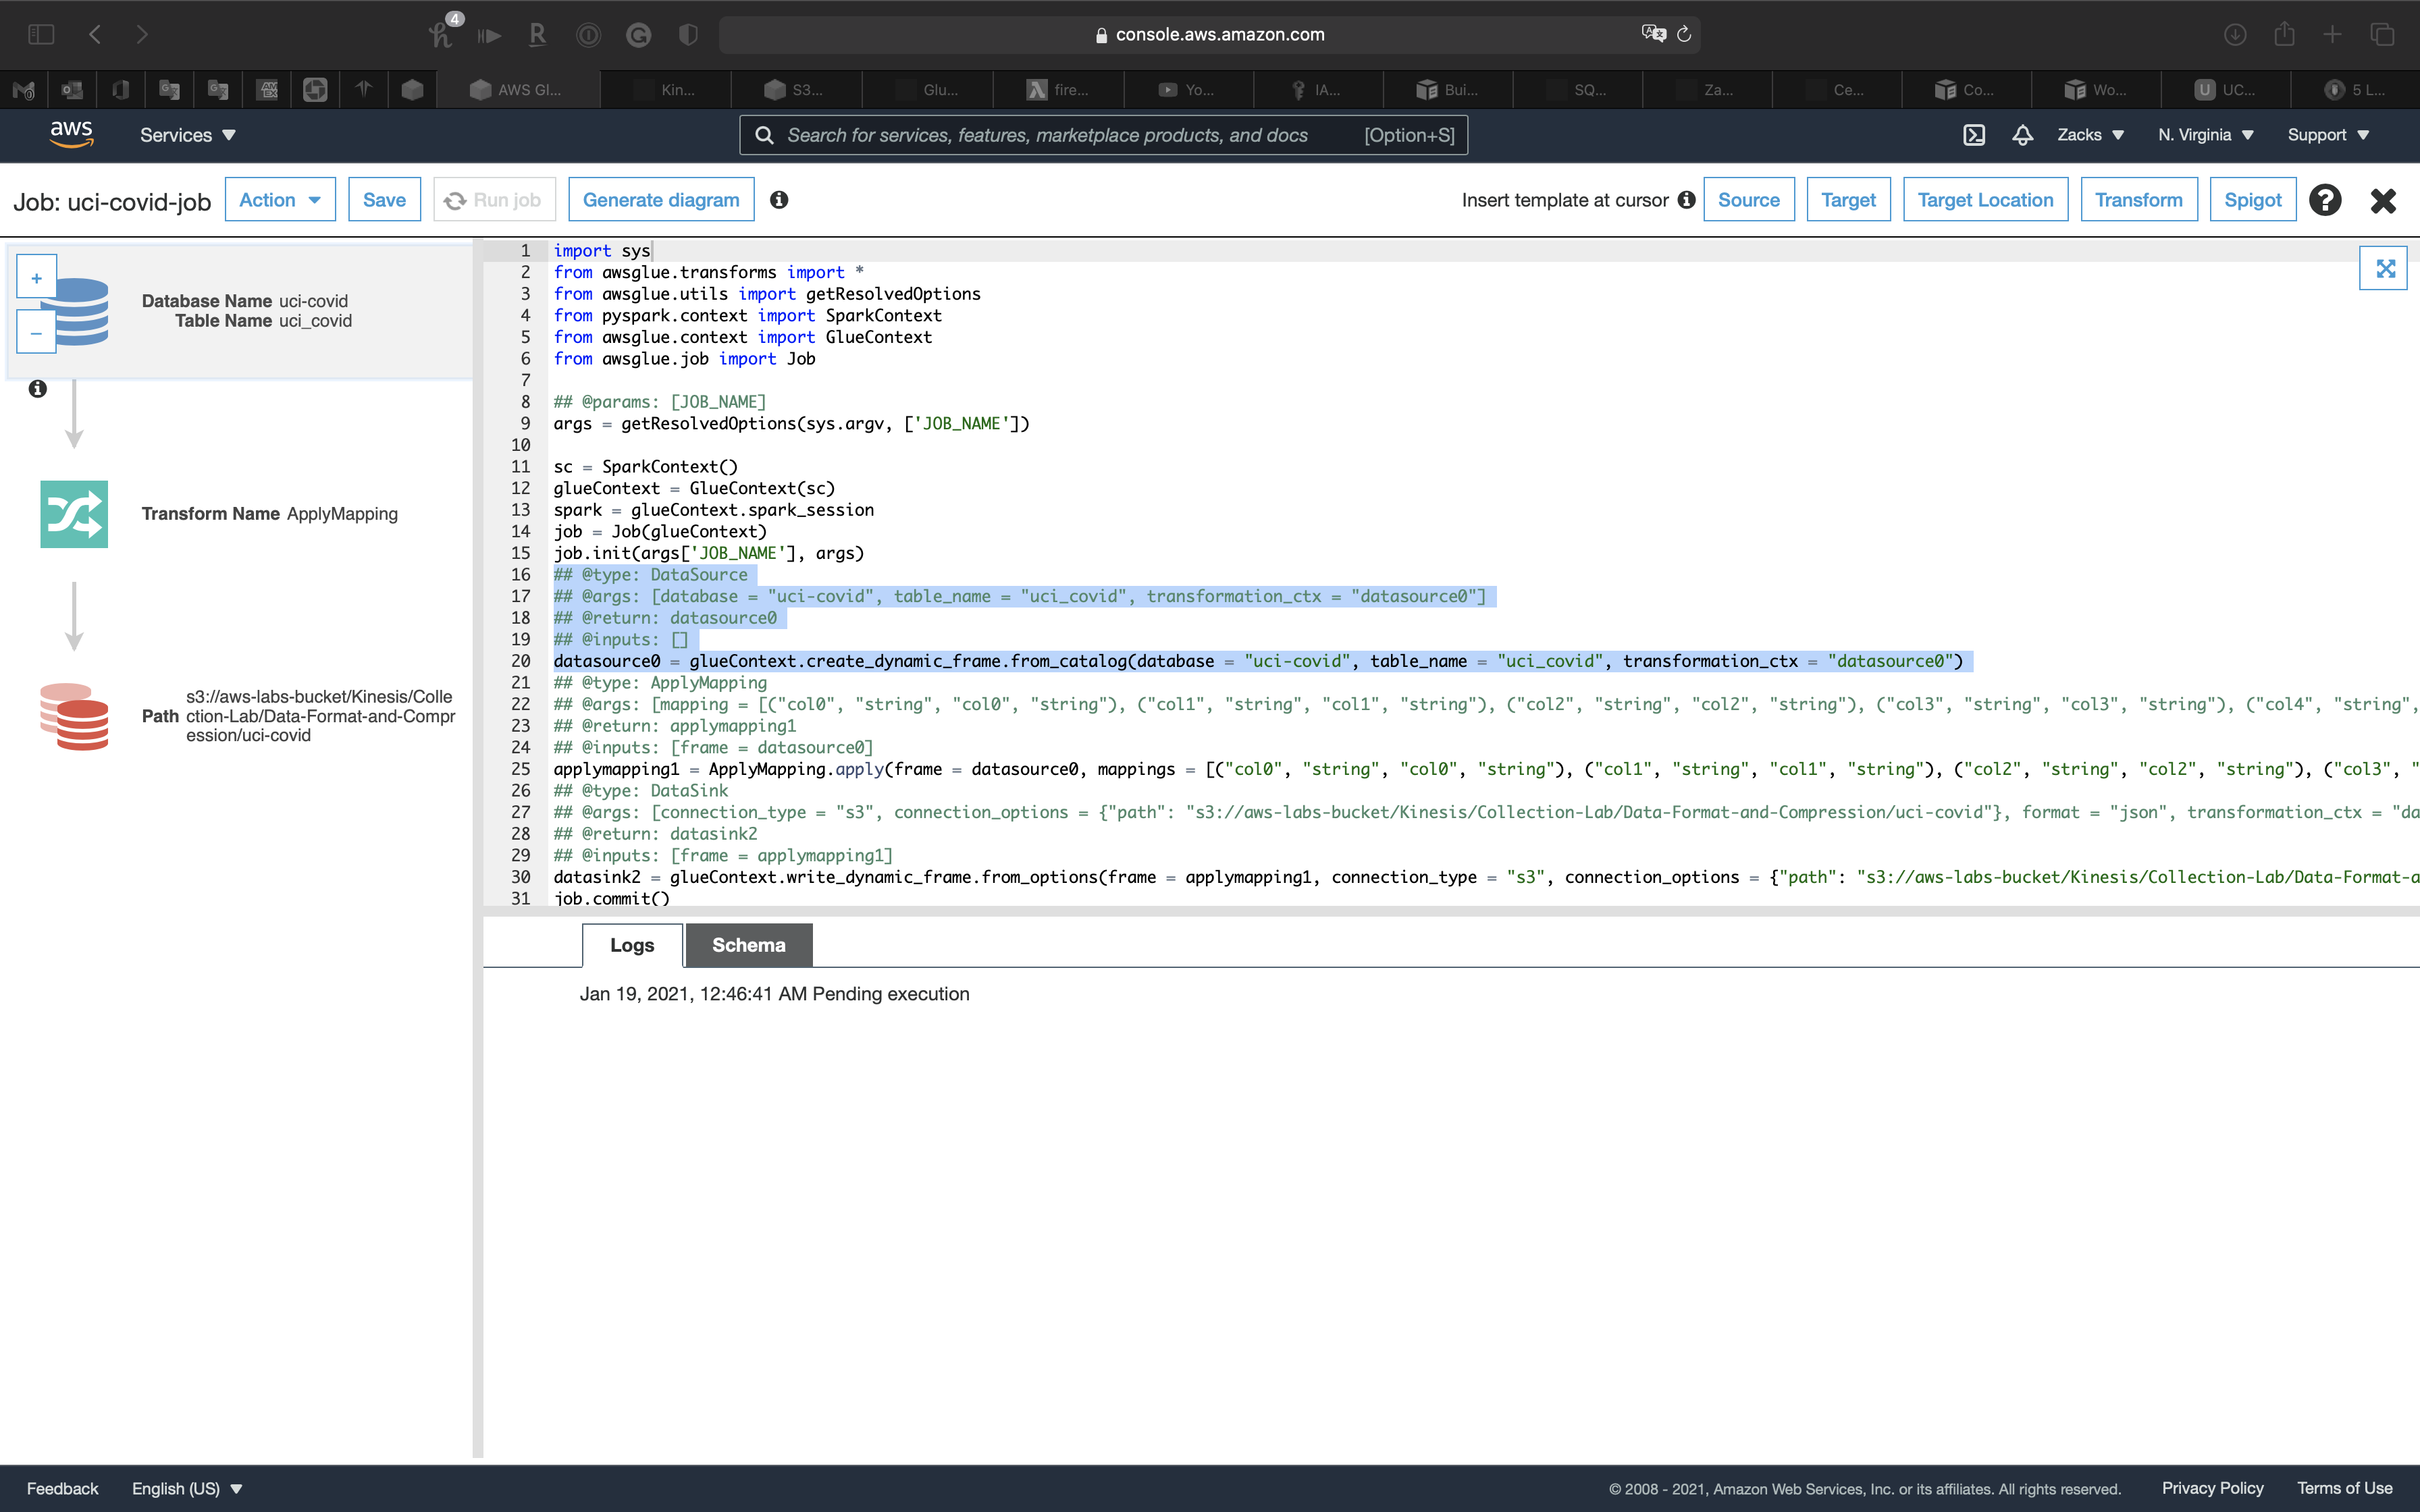Zoom out the diagram with minus button
Image resolution: width=2420 pixels, height=1512 pixels.
37,333
